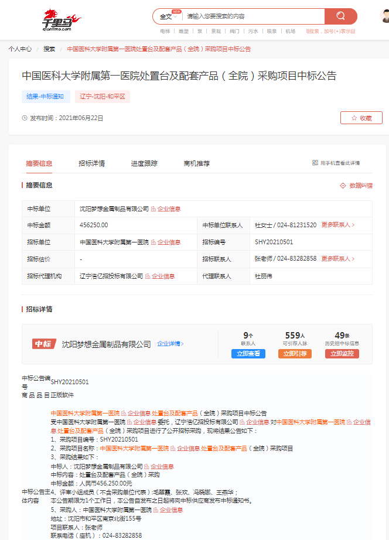Viewport: 389px width, 540px height.
Task: Select hot keyword 泵
Action: click(200, 31)
